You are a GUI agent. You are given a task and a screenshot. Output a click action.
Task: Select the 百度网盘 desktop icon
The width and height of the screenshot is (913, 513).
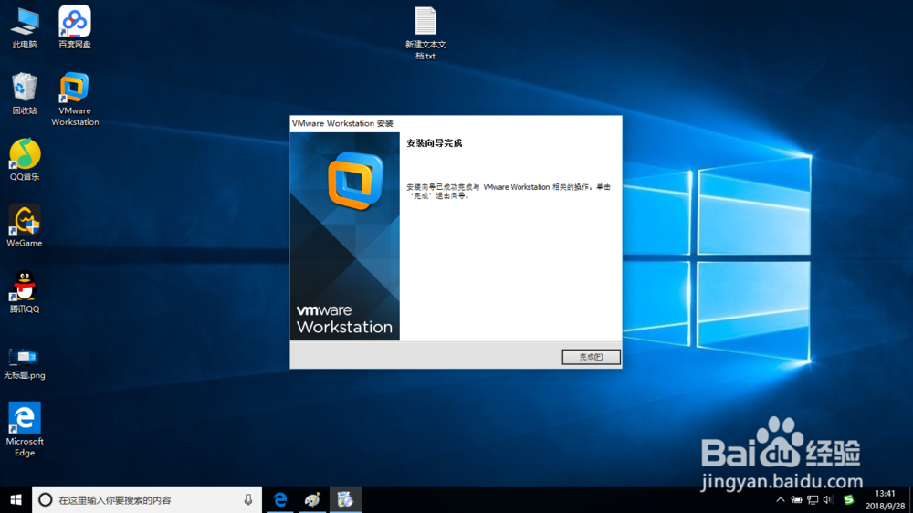(x=75, y=27)
